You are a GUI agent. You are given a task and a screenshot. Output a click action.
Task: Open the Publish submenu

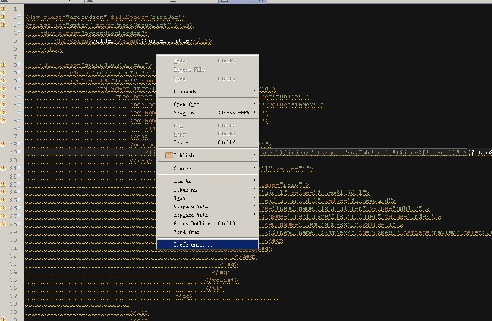click(x=208, y=155)
